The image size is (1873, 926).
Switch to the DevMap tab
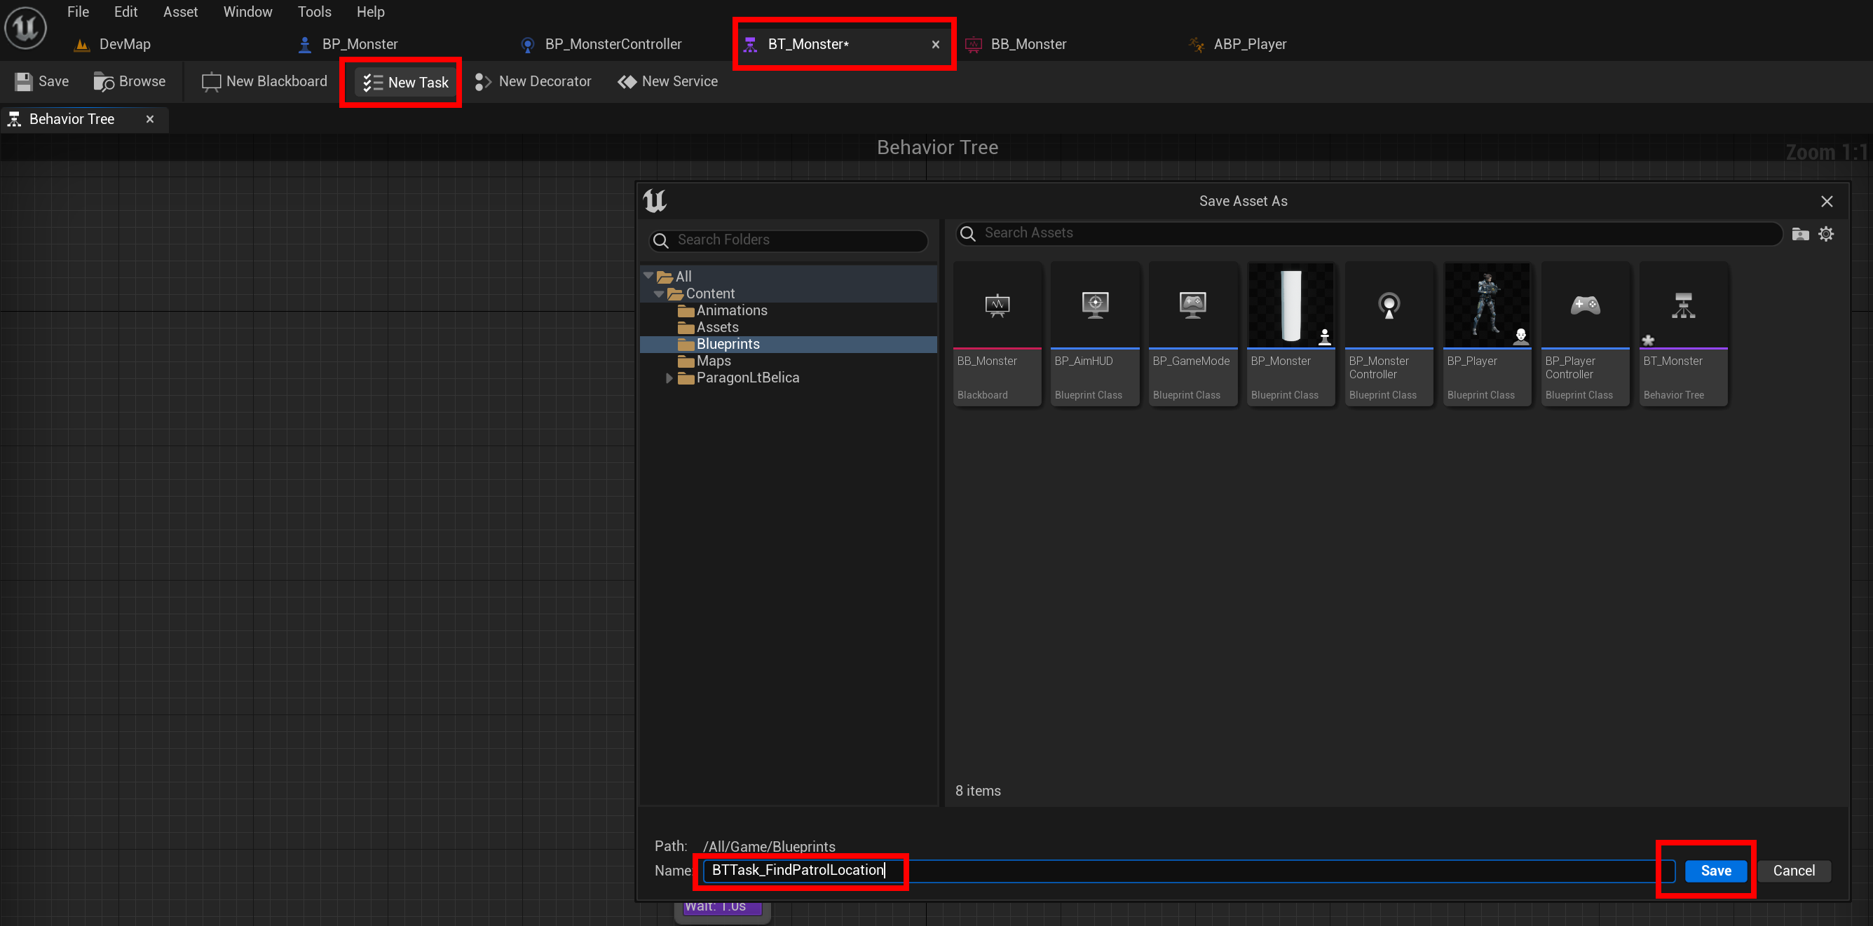click(x=113, y=44)
